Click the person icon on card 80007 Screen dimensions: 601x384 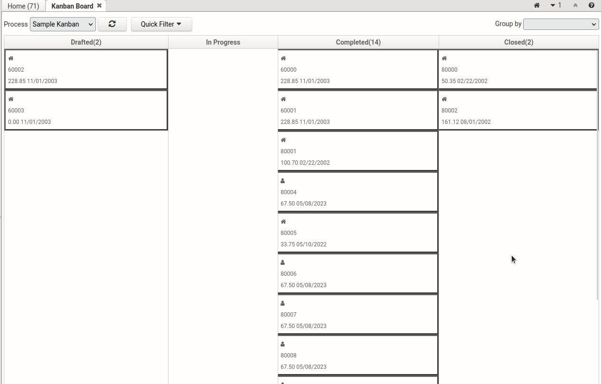click(x=283, y=303)
